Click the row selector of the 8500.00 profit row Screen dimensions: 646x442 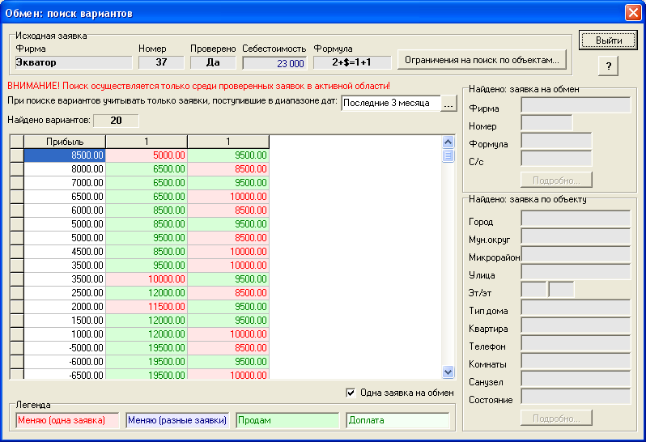(x=16, y=155)
